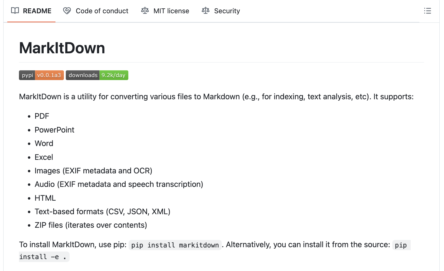
Task: Click the Images (EXIF metadata and OCR) item
Action: coord(93,171)
